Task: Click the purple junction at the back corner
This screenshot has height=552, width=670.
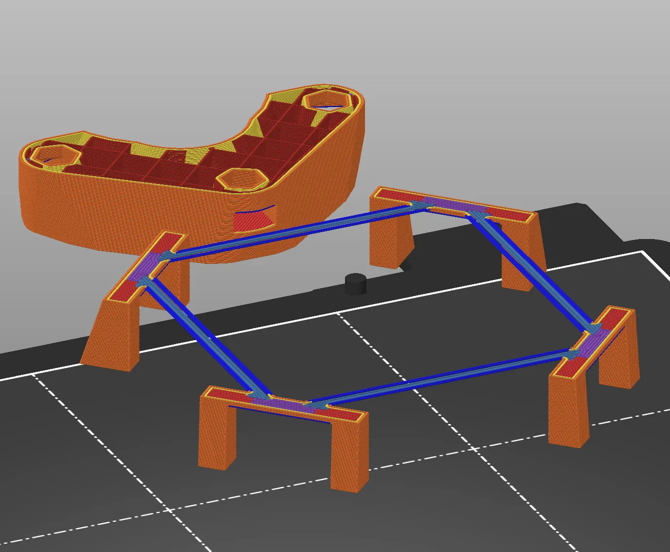Action: 454,204
